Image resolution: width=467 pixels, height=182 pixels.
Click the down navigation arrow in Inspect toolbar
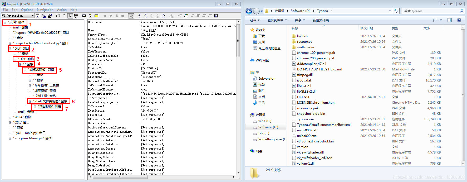click(117, 16)
